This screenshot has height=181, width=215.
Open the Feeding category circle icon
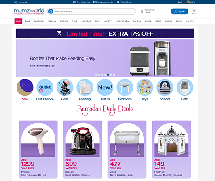[x=85, y=87]
